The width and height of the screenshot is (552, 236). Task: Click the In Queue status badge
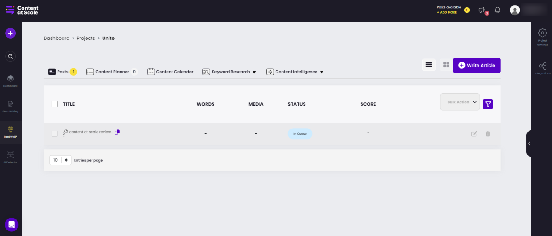pos(300,134)
